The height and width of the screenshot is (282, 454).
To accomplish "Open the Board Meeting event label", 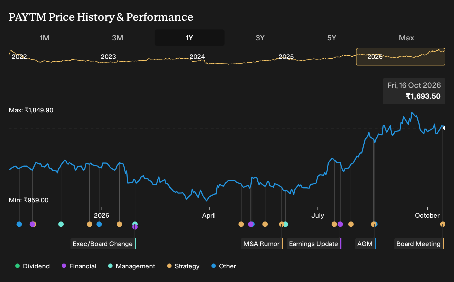I will [419, 244].
